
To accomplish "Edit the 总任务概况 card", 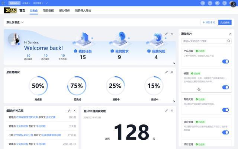I will (167, 72).
